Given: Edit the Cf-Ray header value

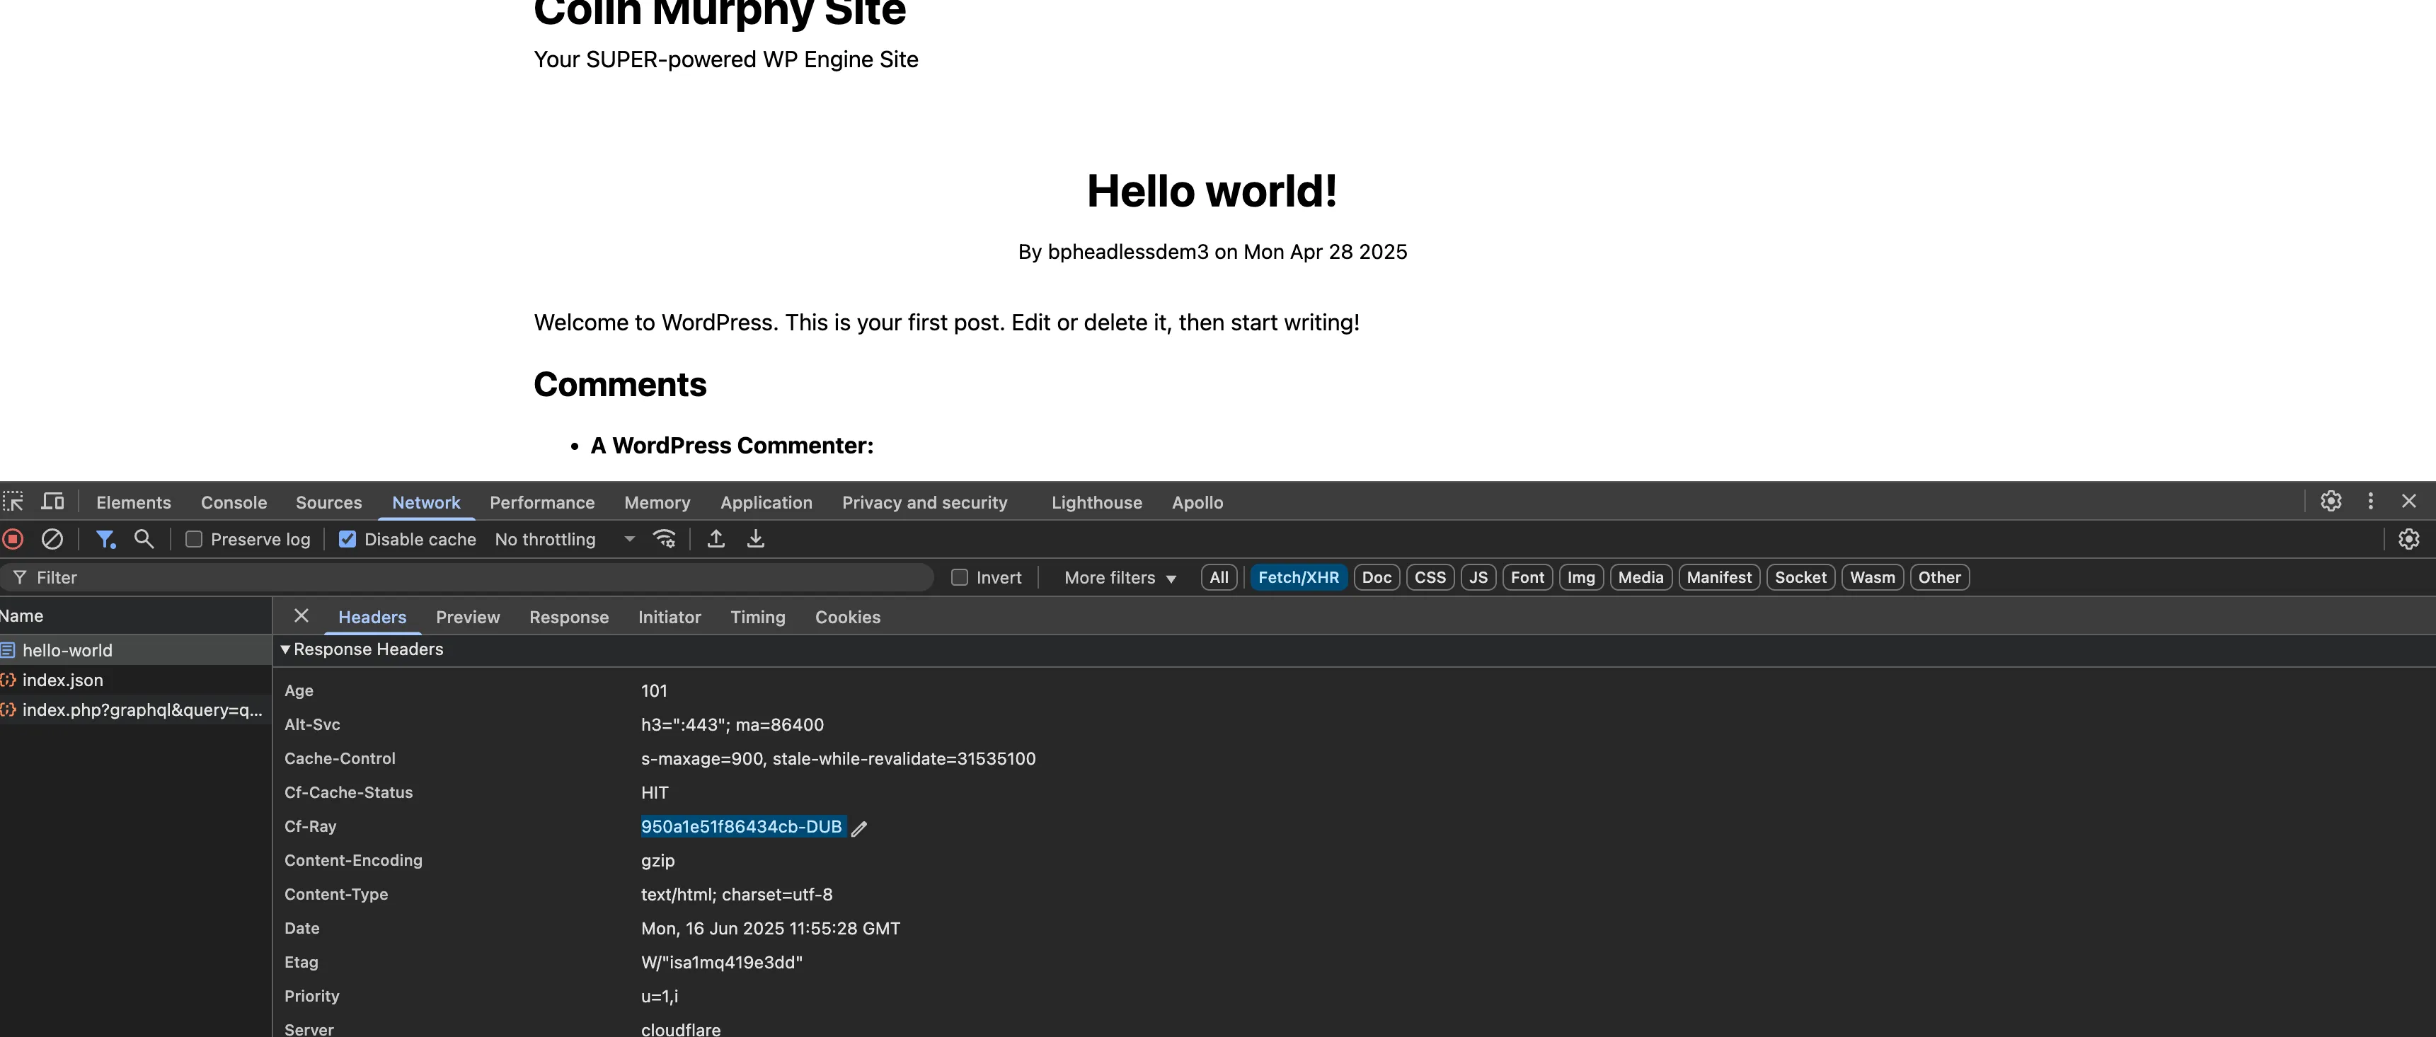Looking at the screenshot, I should click(860, 828).
